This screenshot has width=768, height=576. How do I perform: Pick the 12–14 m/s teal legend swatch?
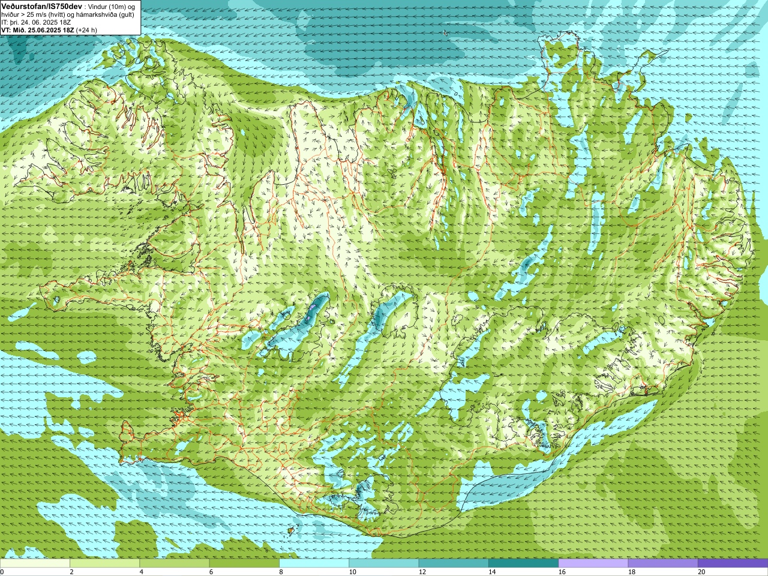453,563
